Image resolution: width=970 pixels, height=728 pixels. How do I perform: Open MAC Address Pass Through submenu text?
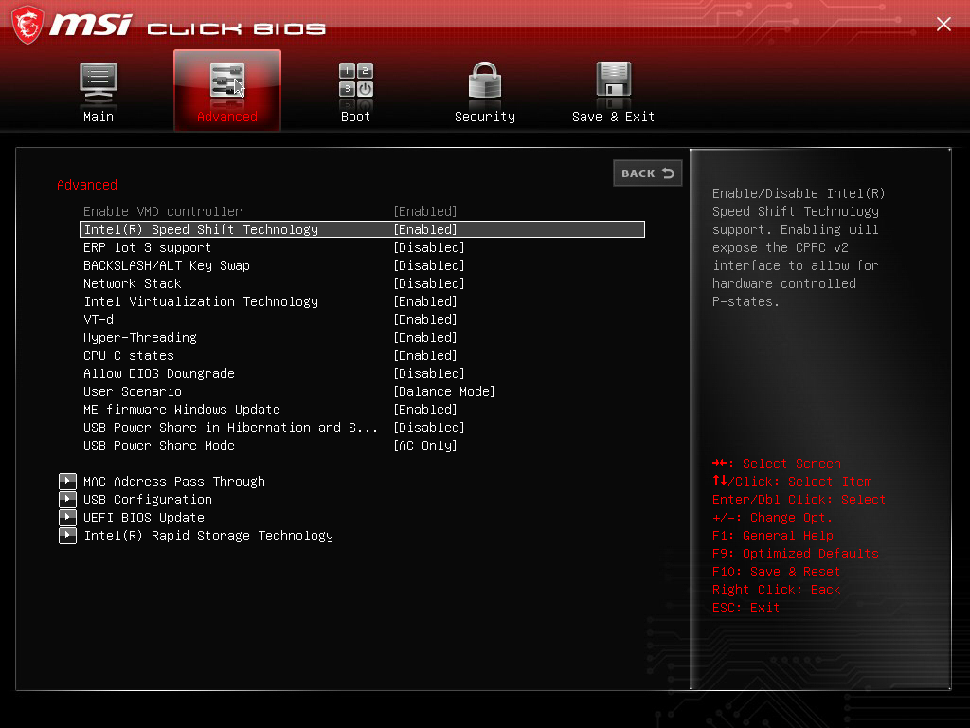tap(174, 482)
